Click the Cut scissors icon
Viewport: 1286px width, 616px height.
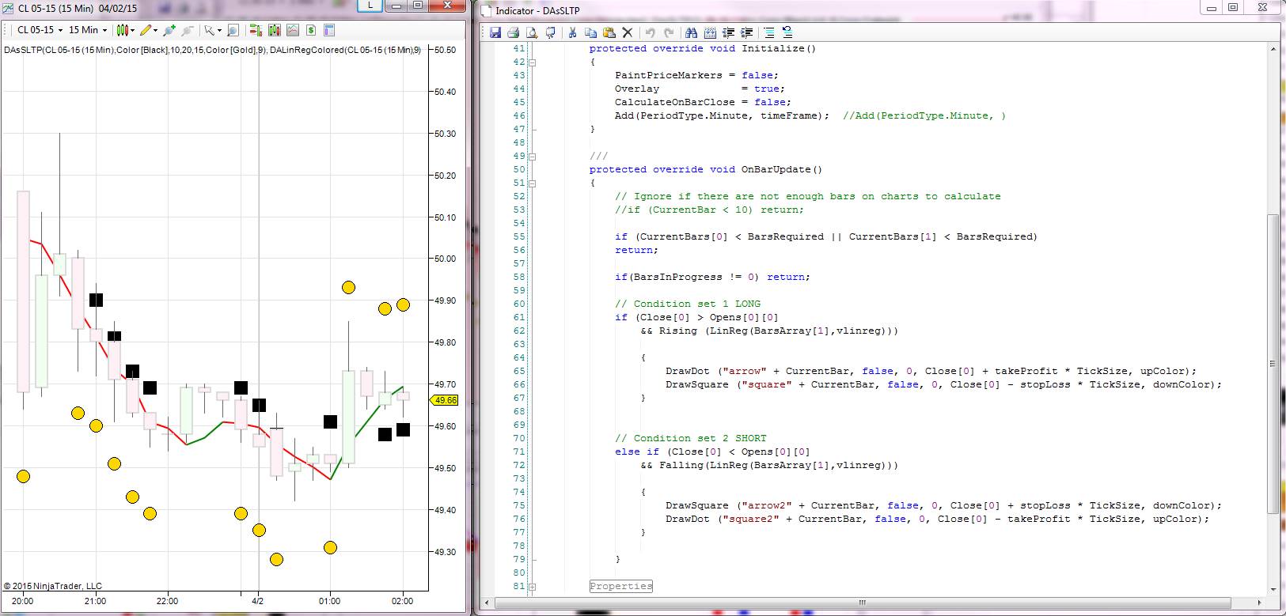pyautogui.click(x=572, y=32)
